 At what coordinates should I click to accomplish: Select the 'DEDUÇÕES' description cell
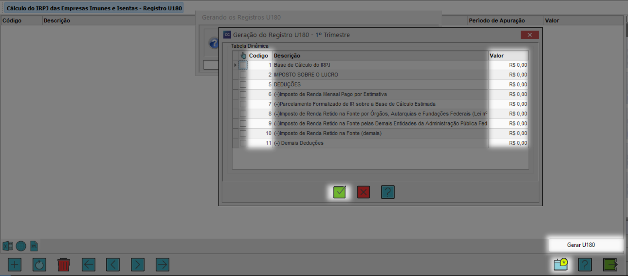[380, 85]
